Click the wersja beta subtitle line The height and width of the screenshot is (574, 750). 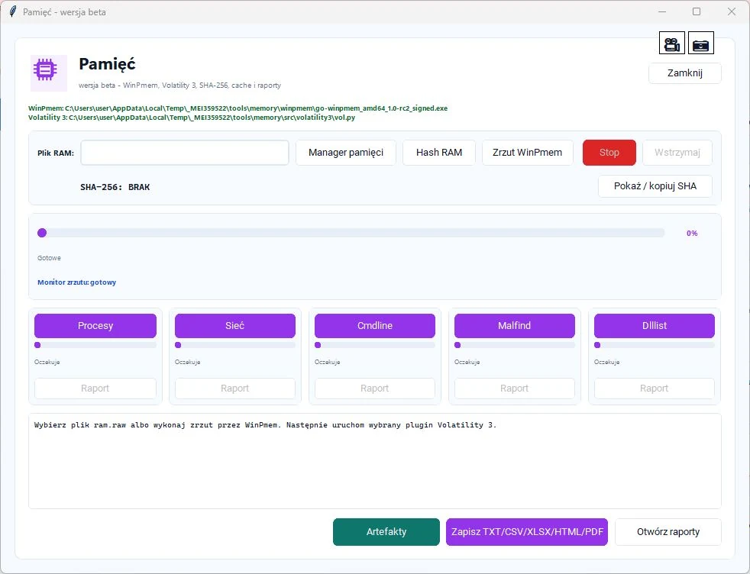[x=179, y=85]
